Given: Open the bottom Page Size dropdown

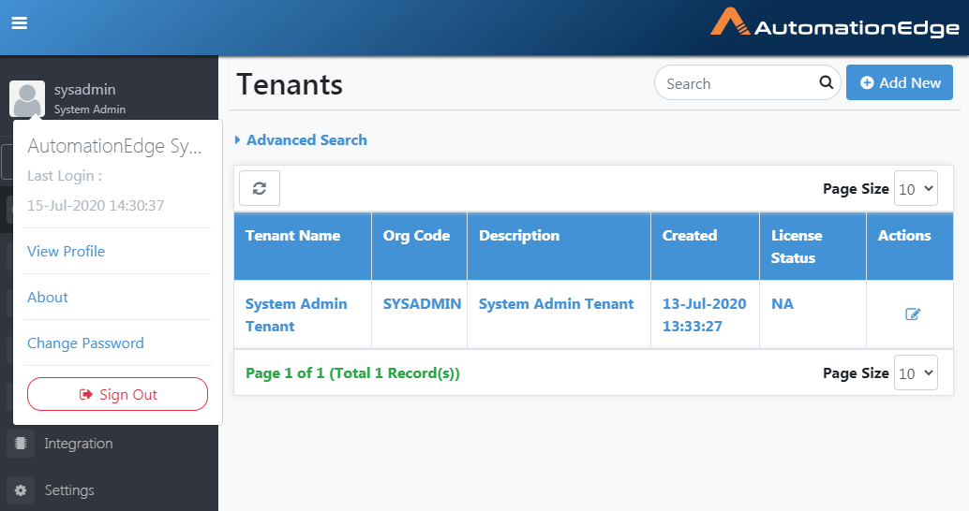Looking at the screenshot, I should click(916, 372).
